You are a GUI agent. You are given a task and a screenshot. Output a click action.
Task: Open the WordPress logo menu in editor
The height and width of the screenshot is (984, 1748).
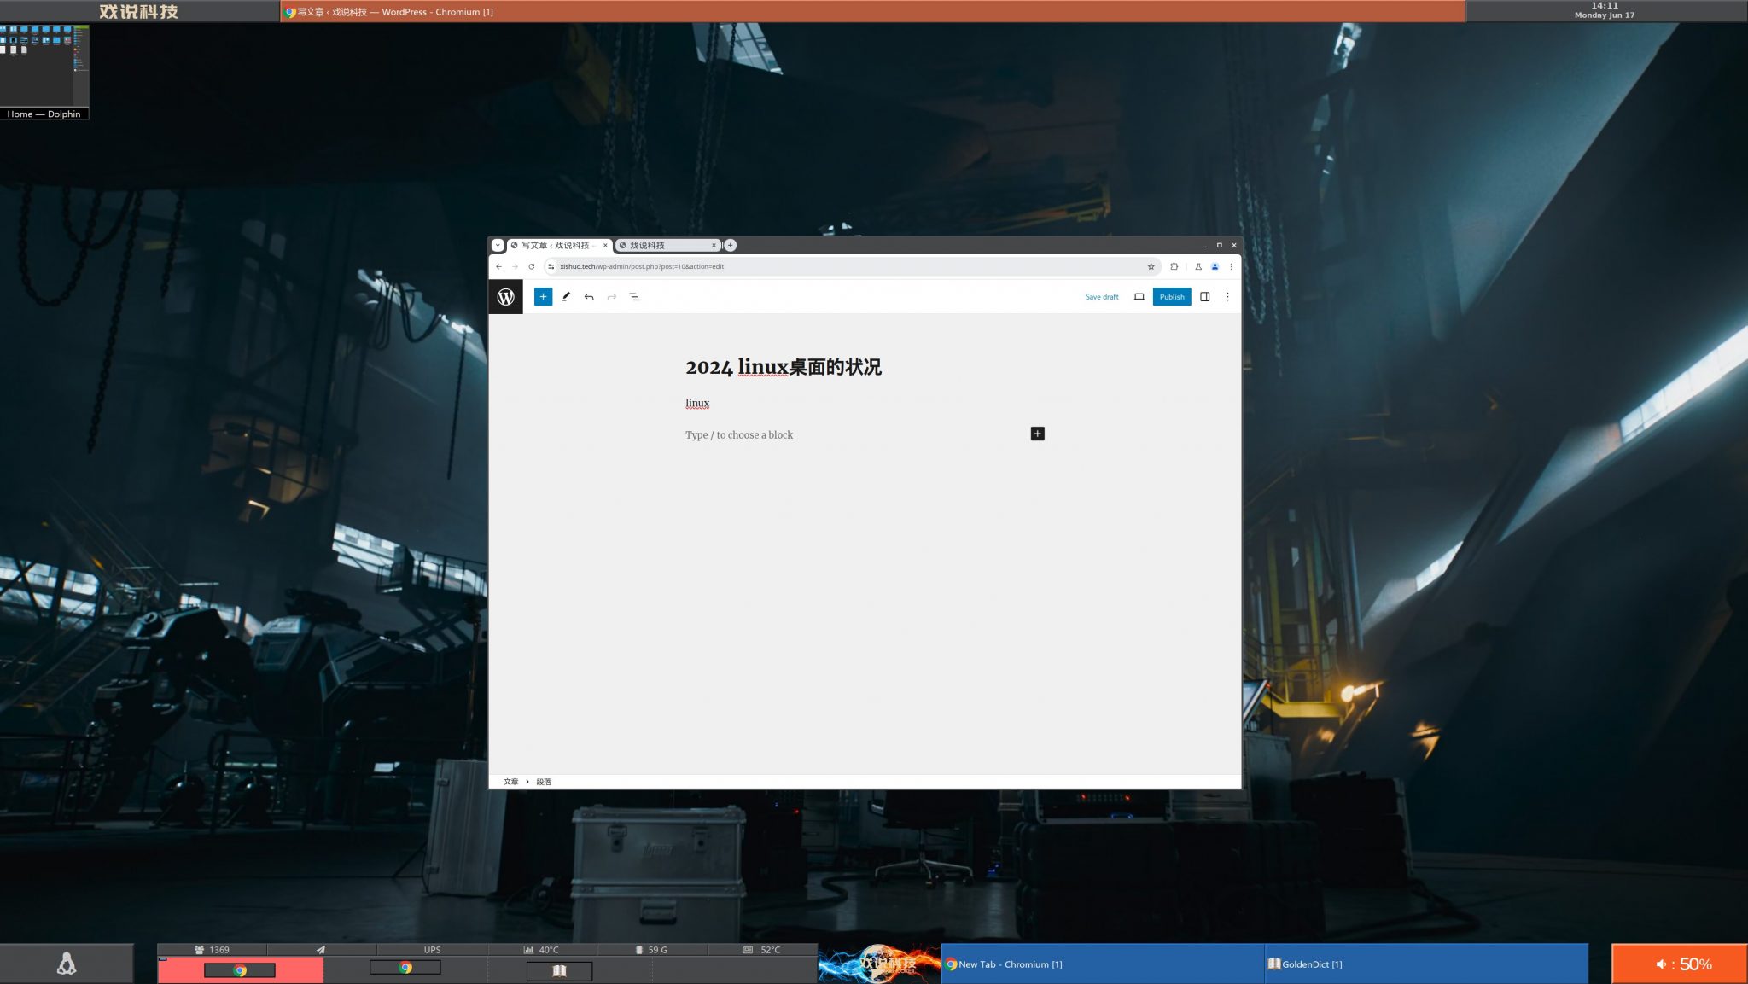[x=505, y=297]
